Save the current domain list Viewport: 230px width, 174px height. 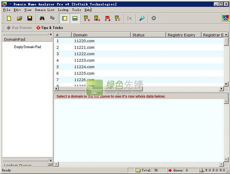(x=30, y=18)
